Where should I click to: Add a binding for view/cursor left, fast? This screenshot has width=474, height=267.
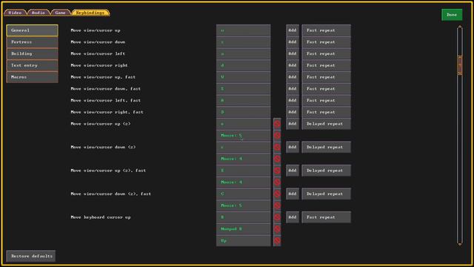293,100
